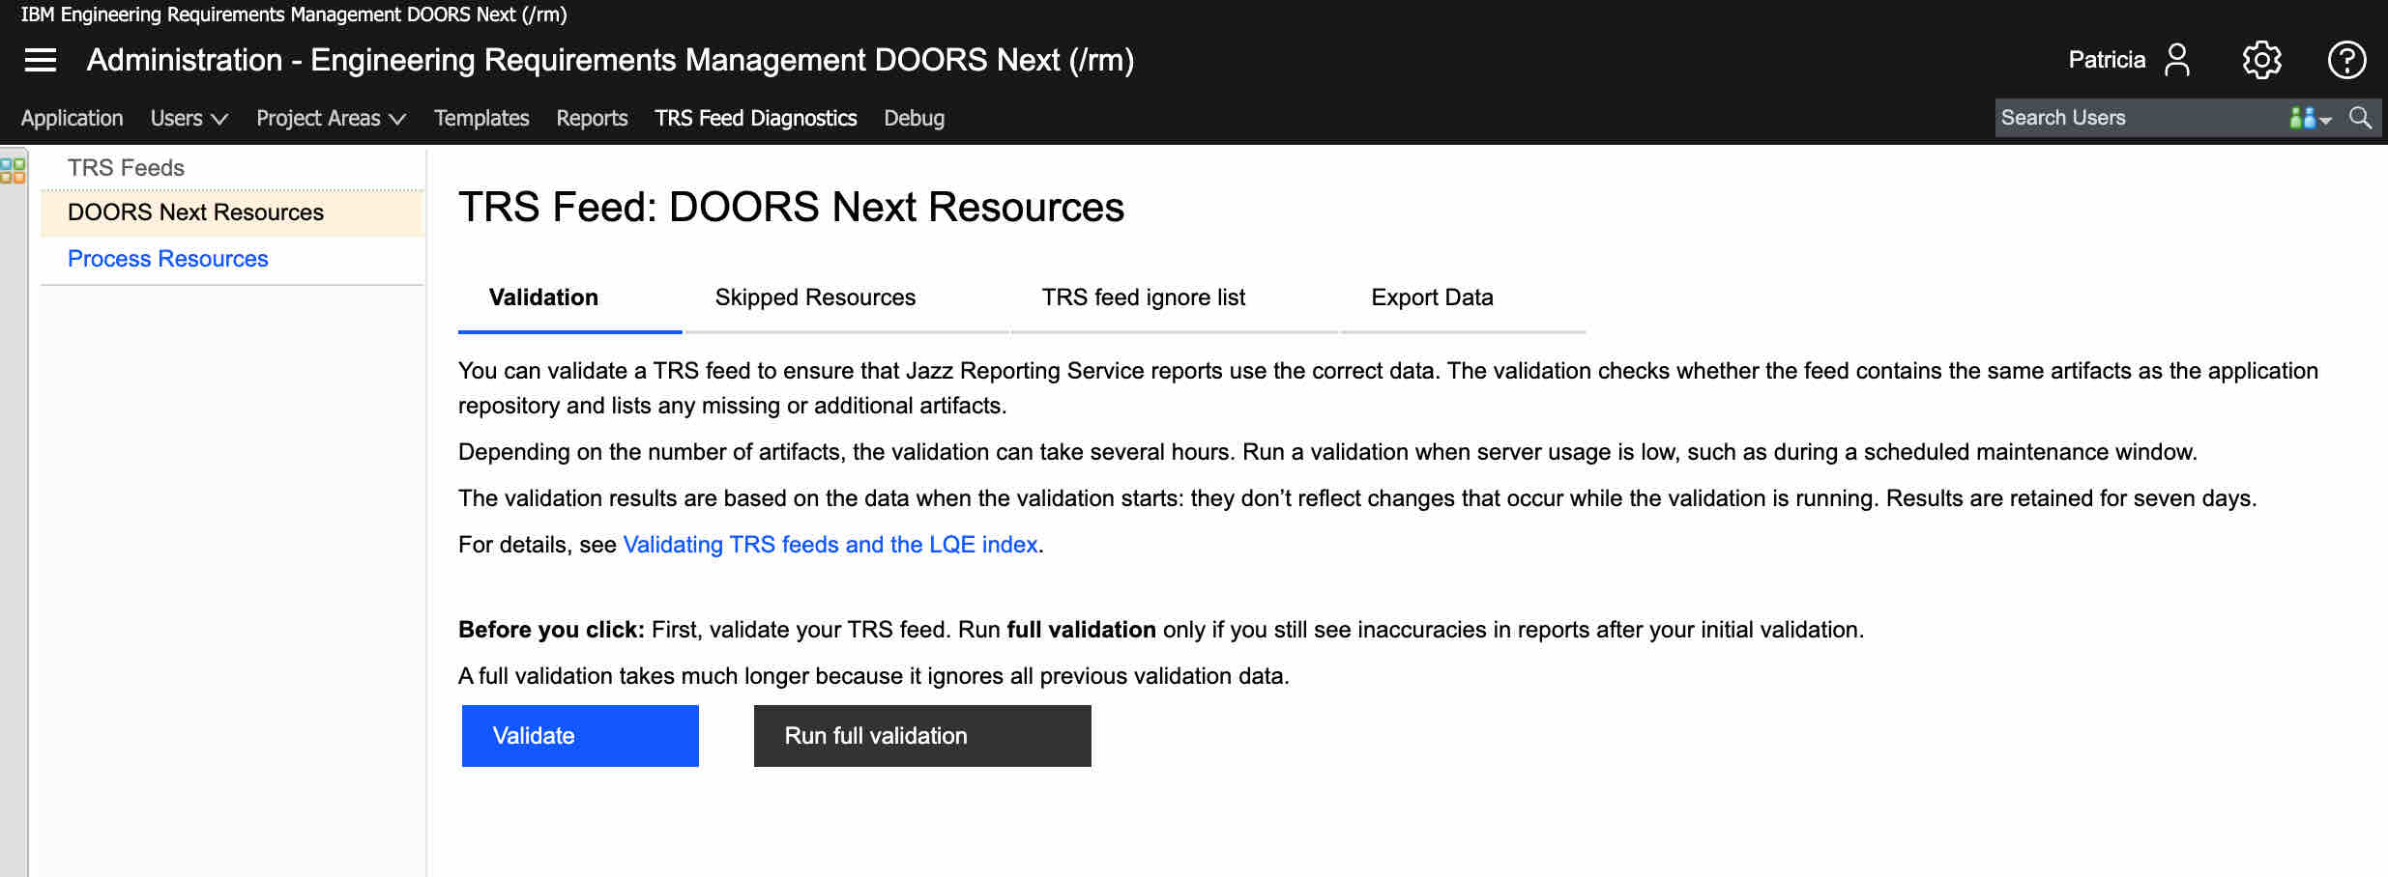Expand the Project Areas dropdown menu

331,118
